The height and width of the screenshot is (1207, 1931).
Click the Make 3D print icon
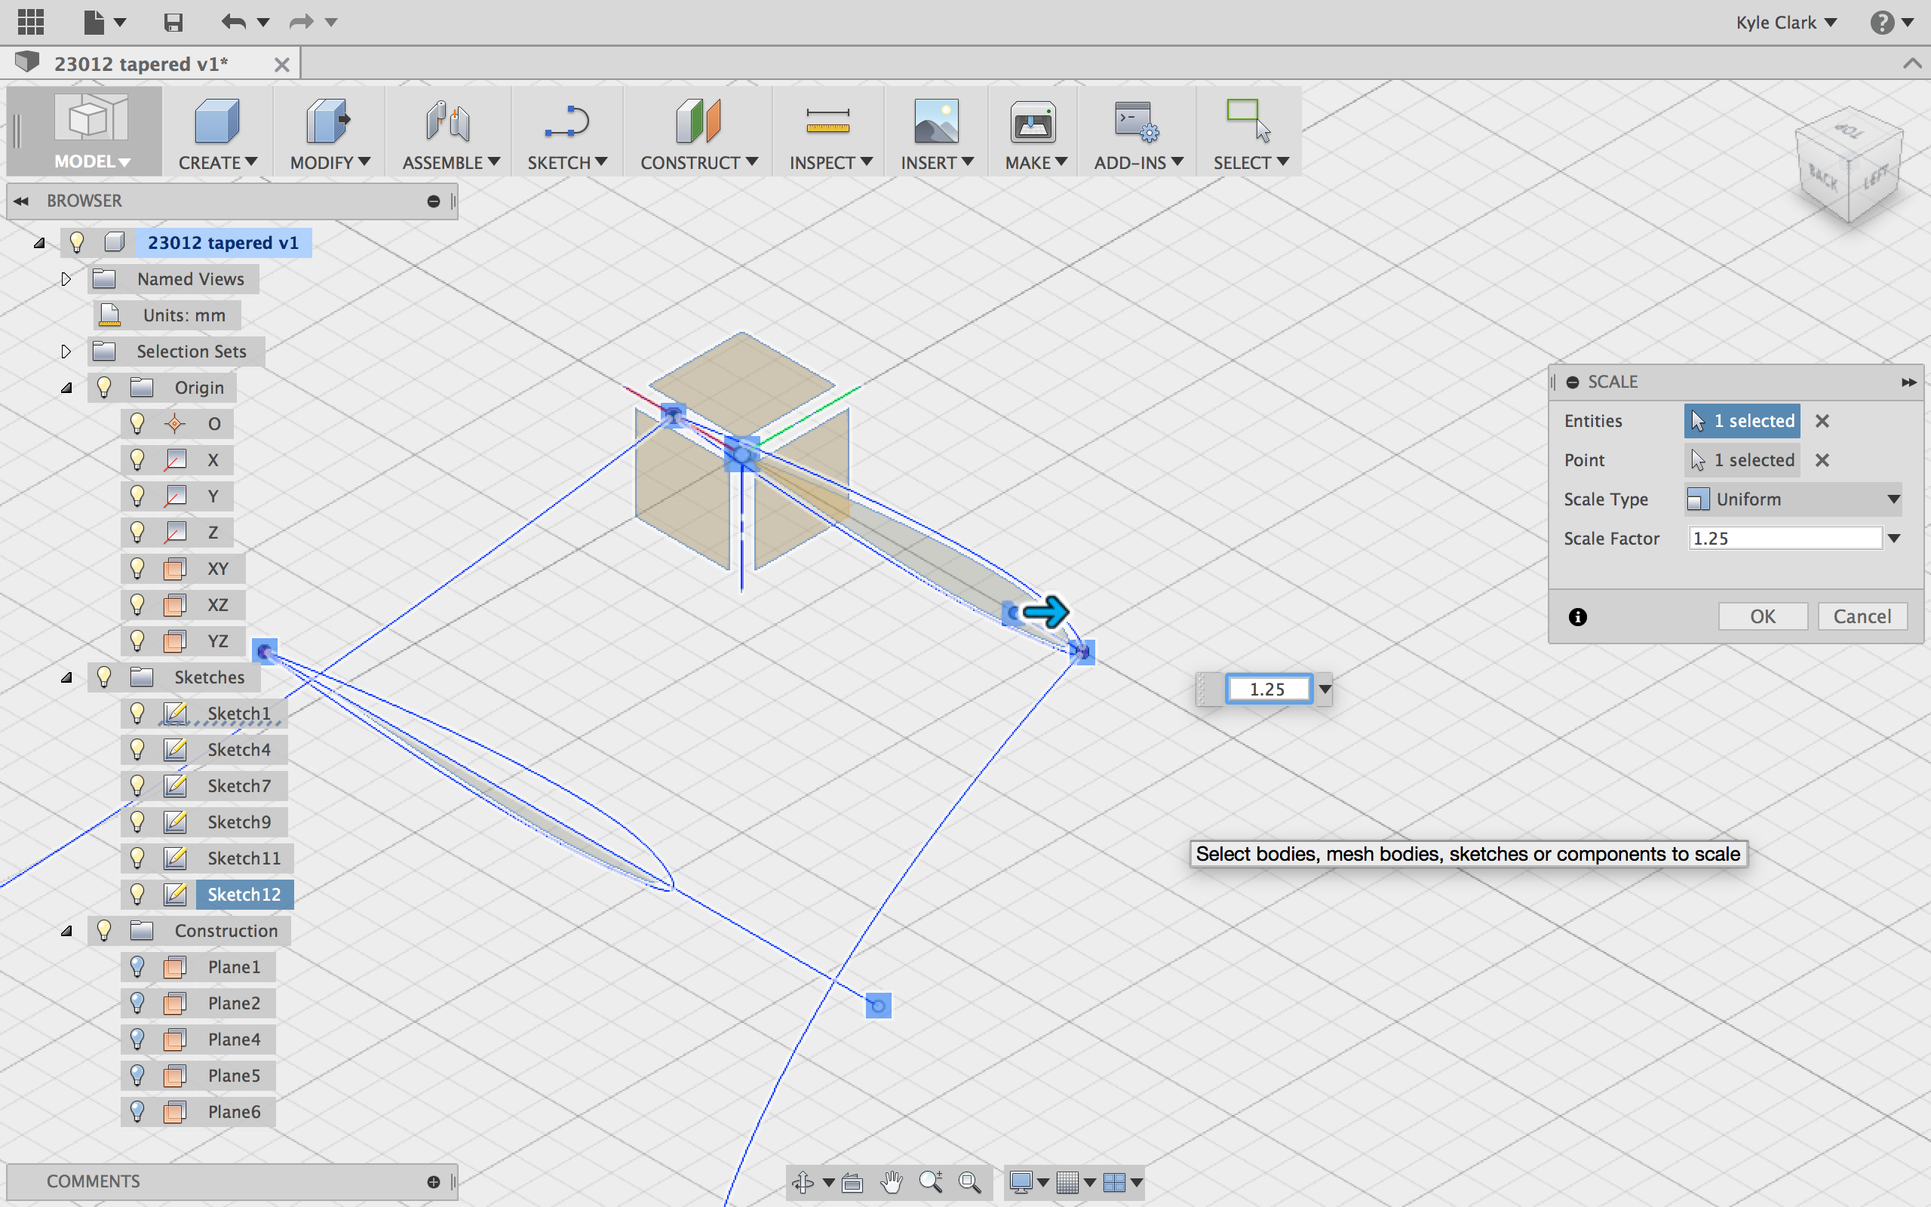pyautogui.click(x=1033, y=122)
